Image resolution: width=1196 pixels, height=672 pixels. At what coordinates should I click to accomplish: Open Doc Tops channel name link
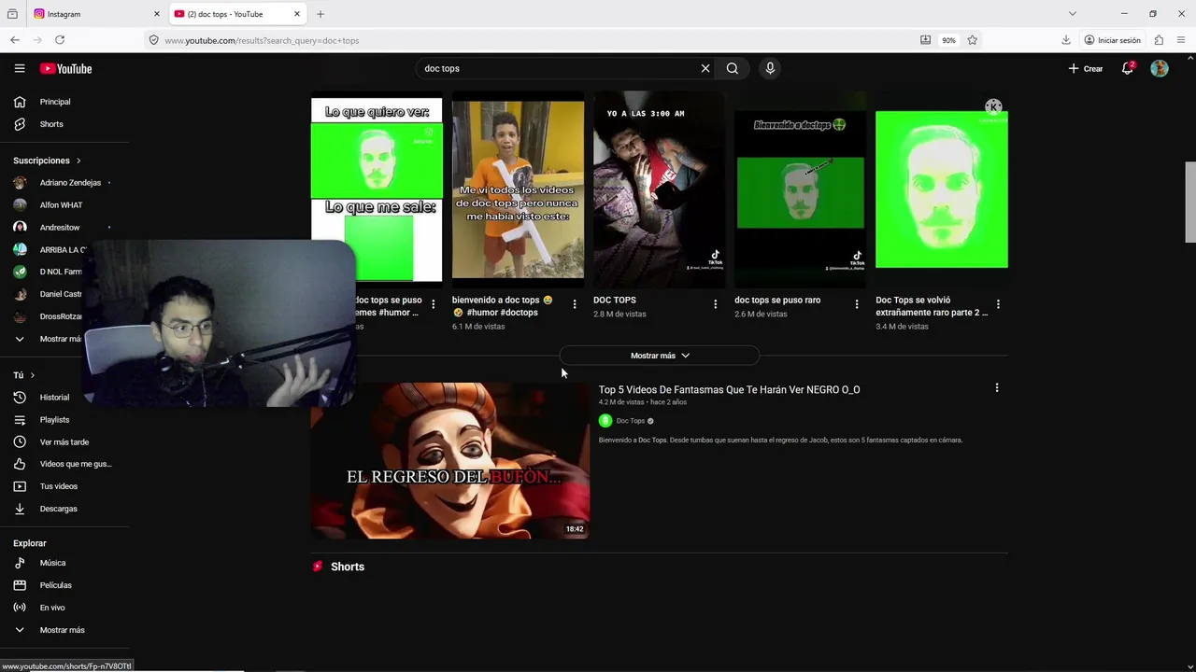click(x=631, y=421)
